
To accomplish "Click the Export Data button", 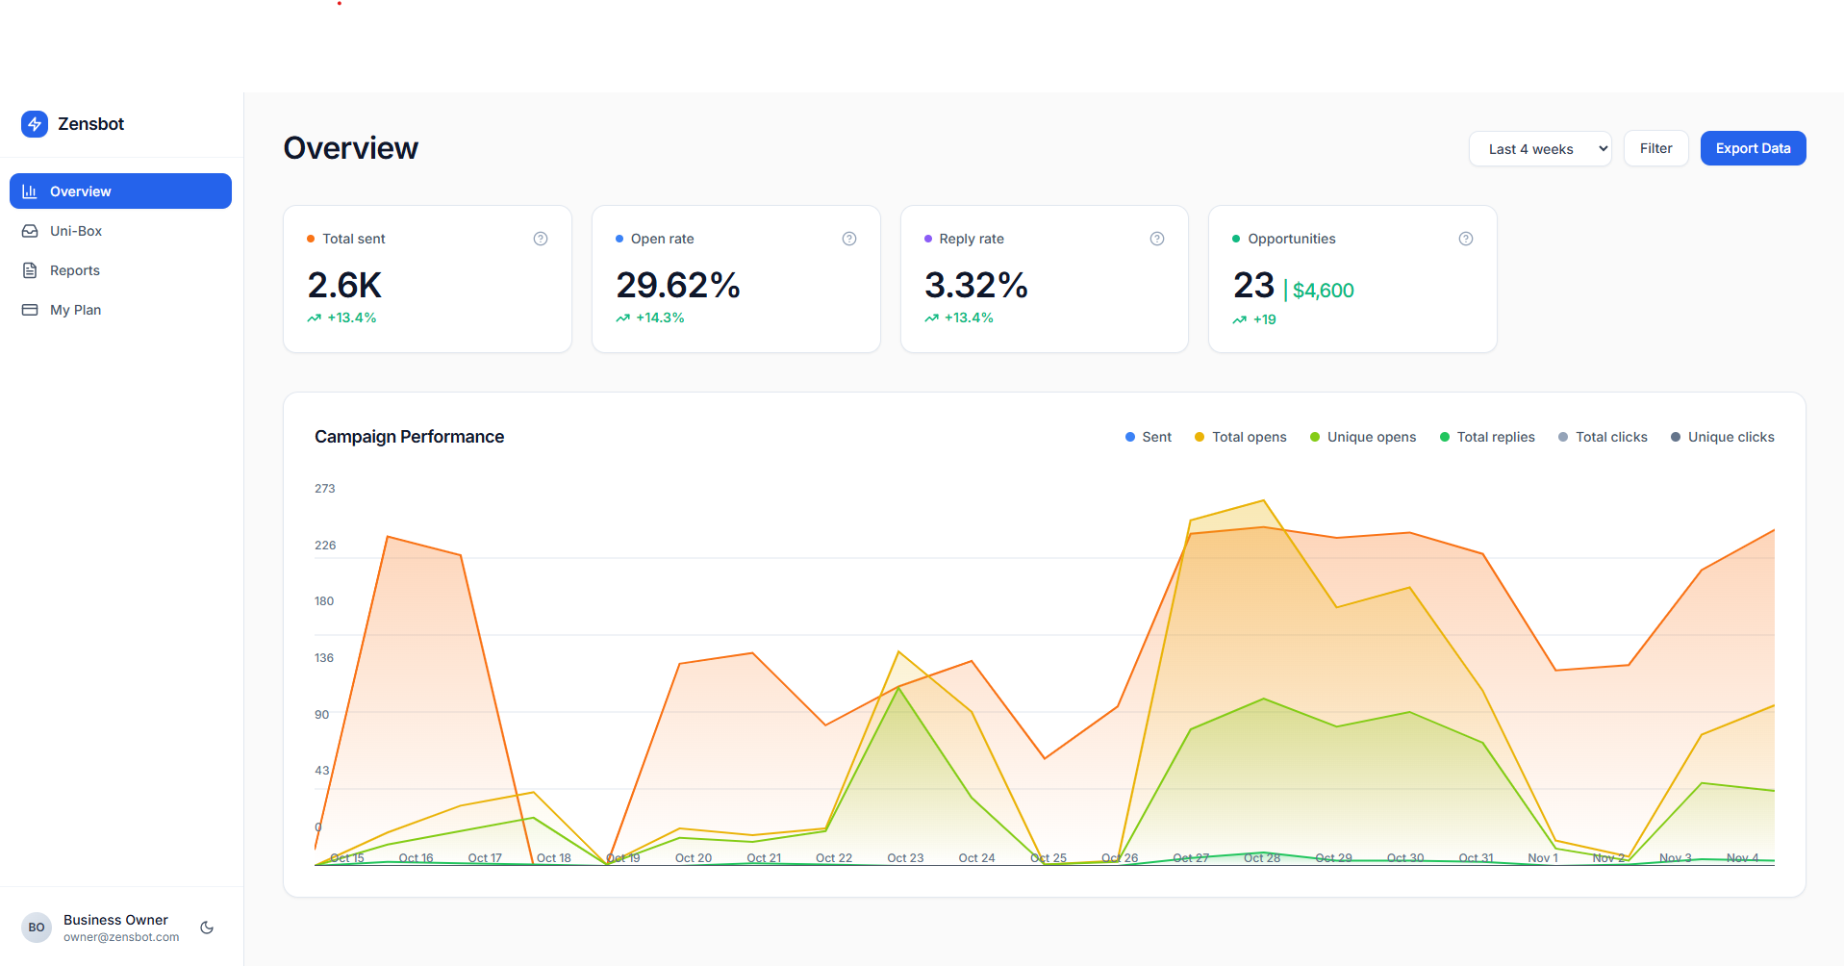I will [x=1753, y=148].
